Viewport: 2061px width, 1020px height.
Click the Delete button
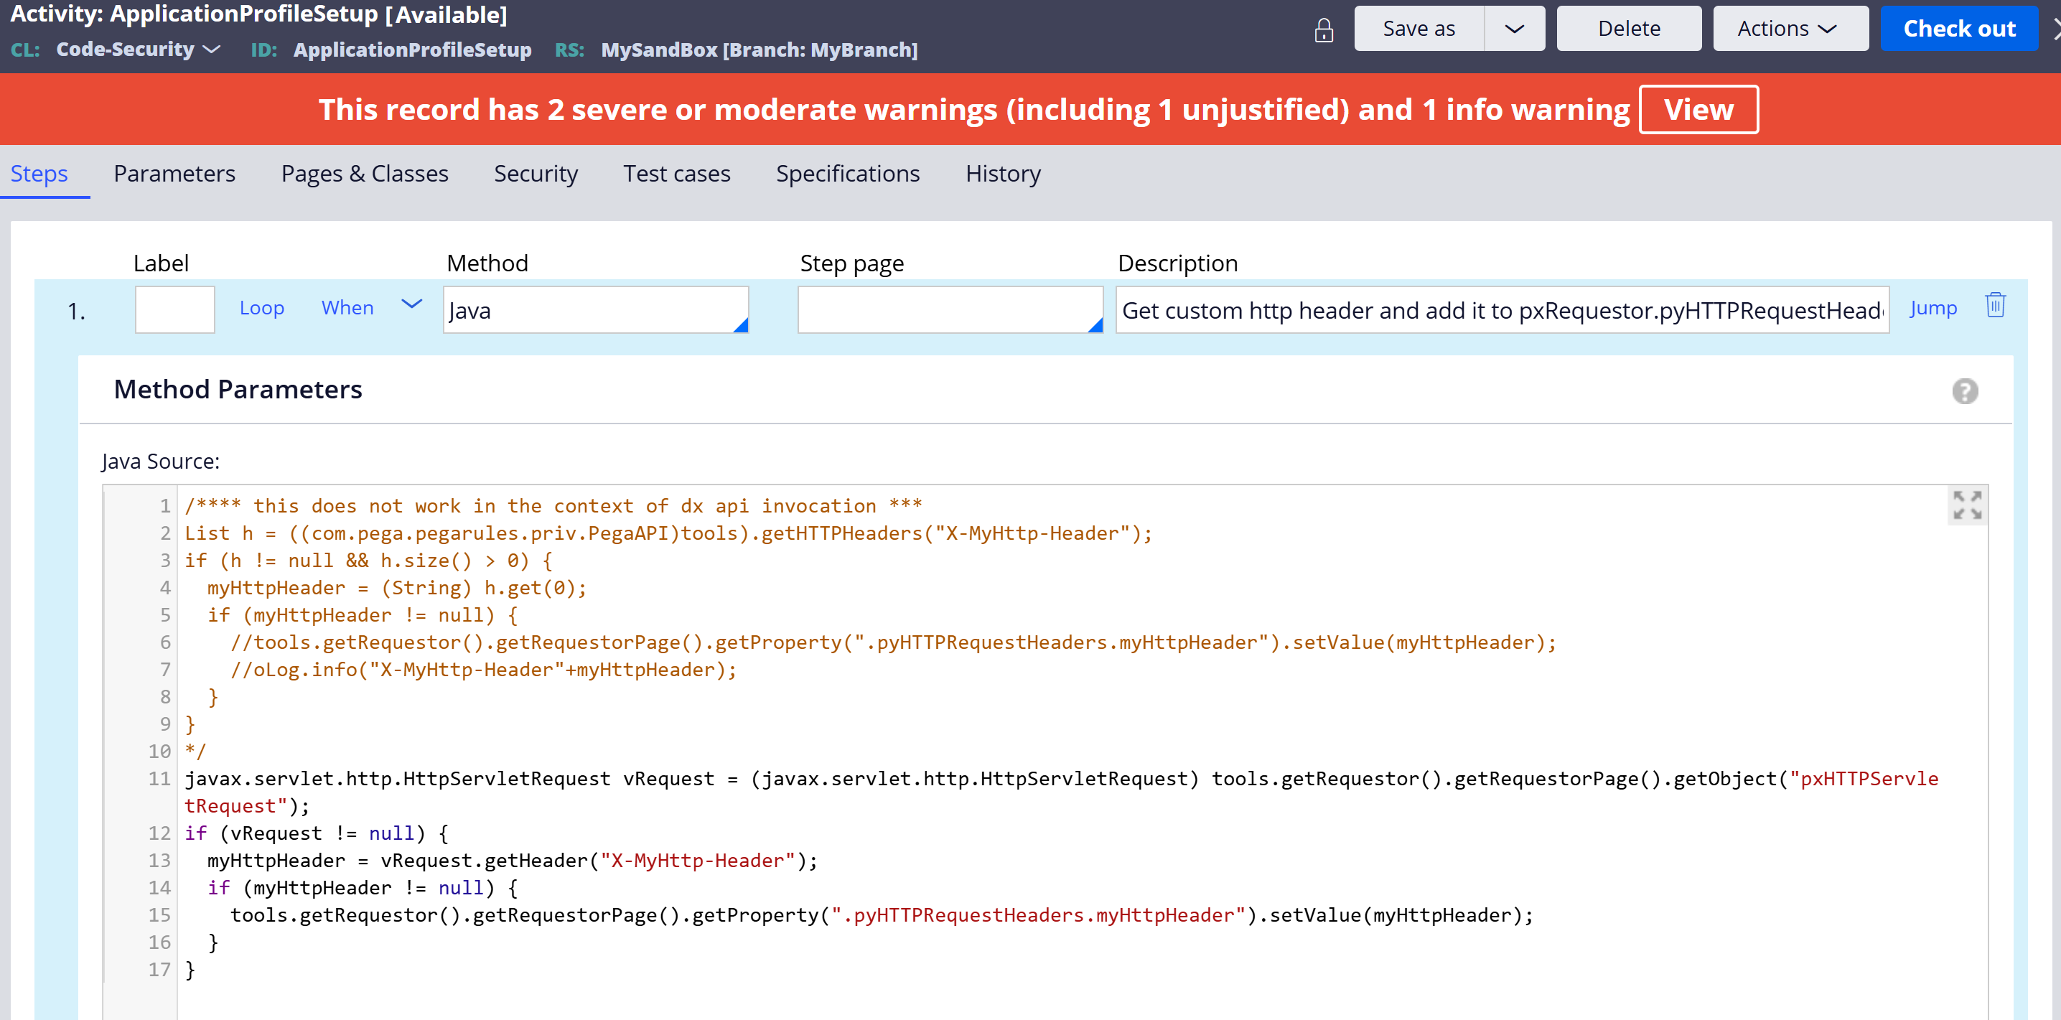(x=1629, y=29)
